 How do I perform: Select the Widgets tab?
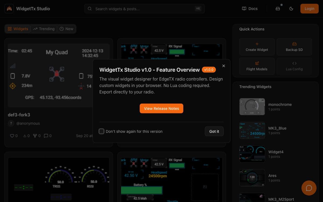(18, 29)
